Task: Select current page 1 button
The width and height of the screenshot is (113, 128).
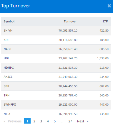Action: 27,121
